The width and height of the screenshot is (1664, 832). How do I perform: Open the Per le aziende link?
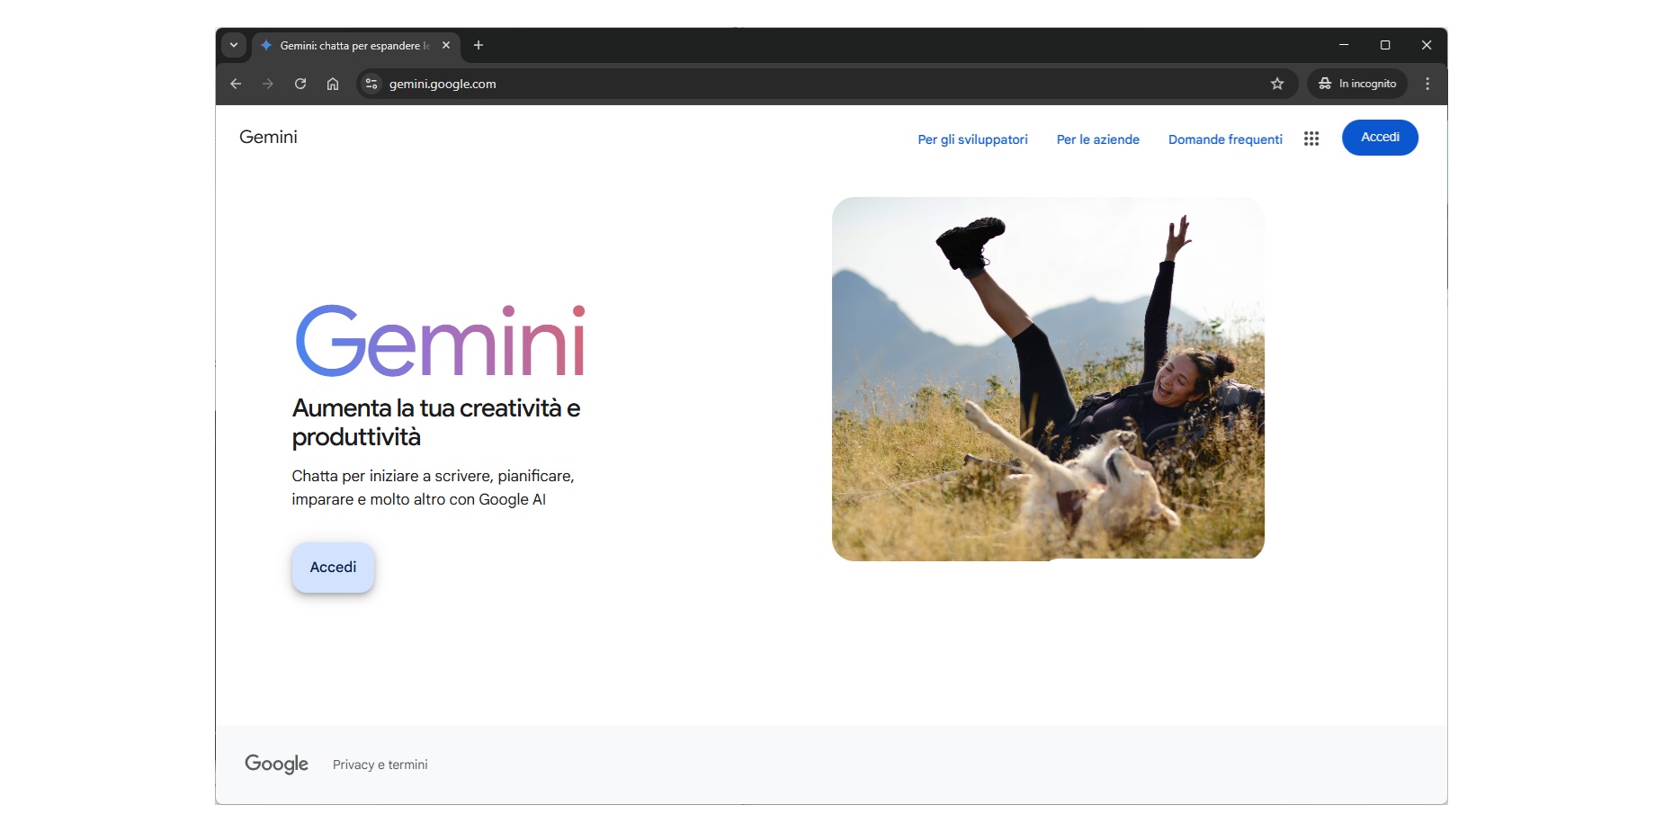(x=1097, y=139)
